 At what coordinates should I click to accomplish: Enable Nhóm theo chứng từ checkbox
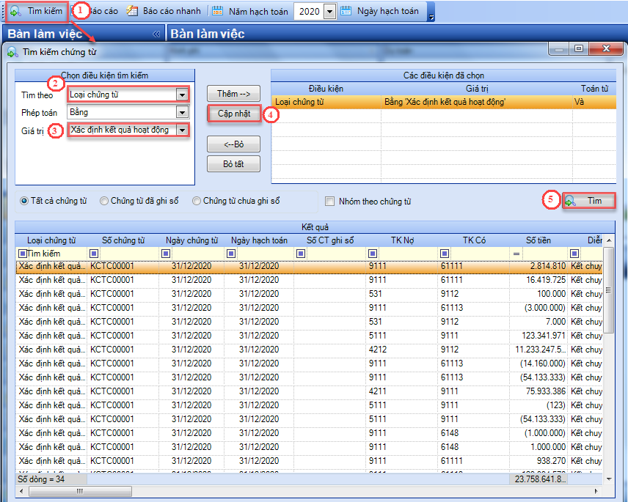(x=329, y=202)
